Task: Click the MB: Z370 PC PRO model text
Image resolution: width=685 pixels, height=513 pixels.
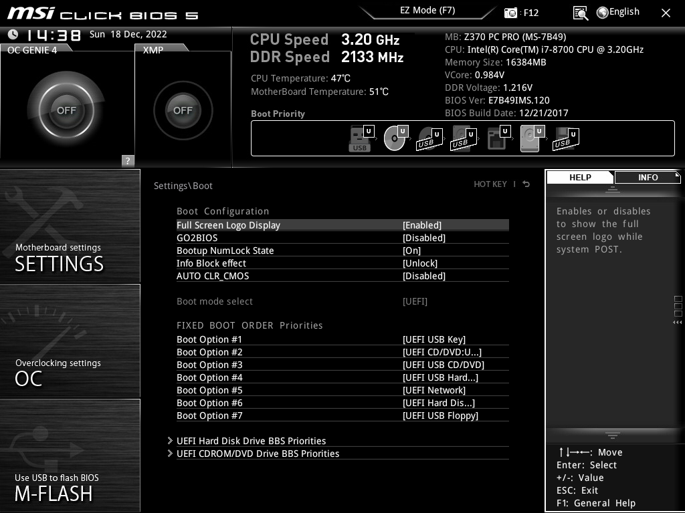Action: pyautogui.click(x=506, y=37)
